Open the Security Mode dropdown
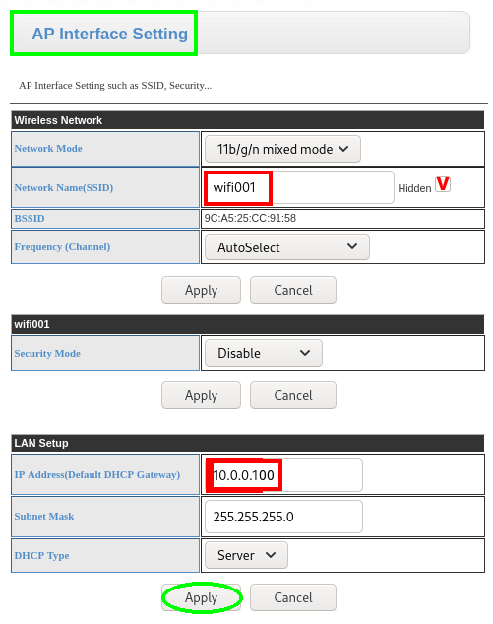493x624 pixels. click(x=264, y=353)
